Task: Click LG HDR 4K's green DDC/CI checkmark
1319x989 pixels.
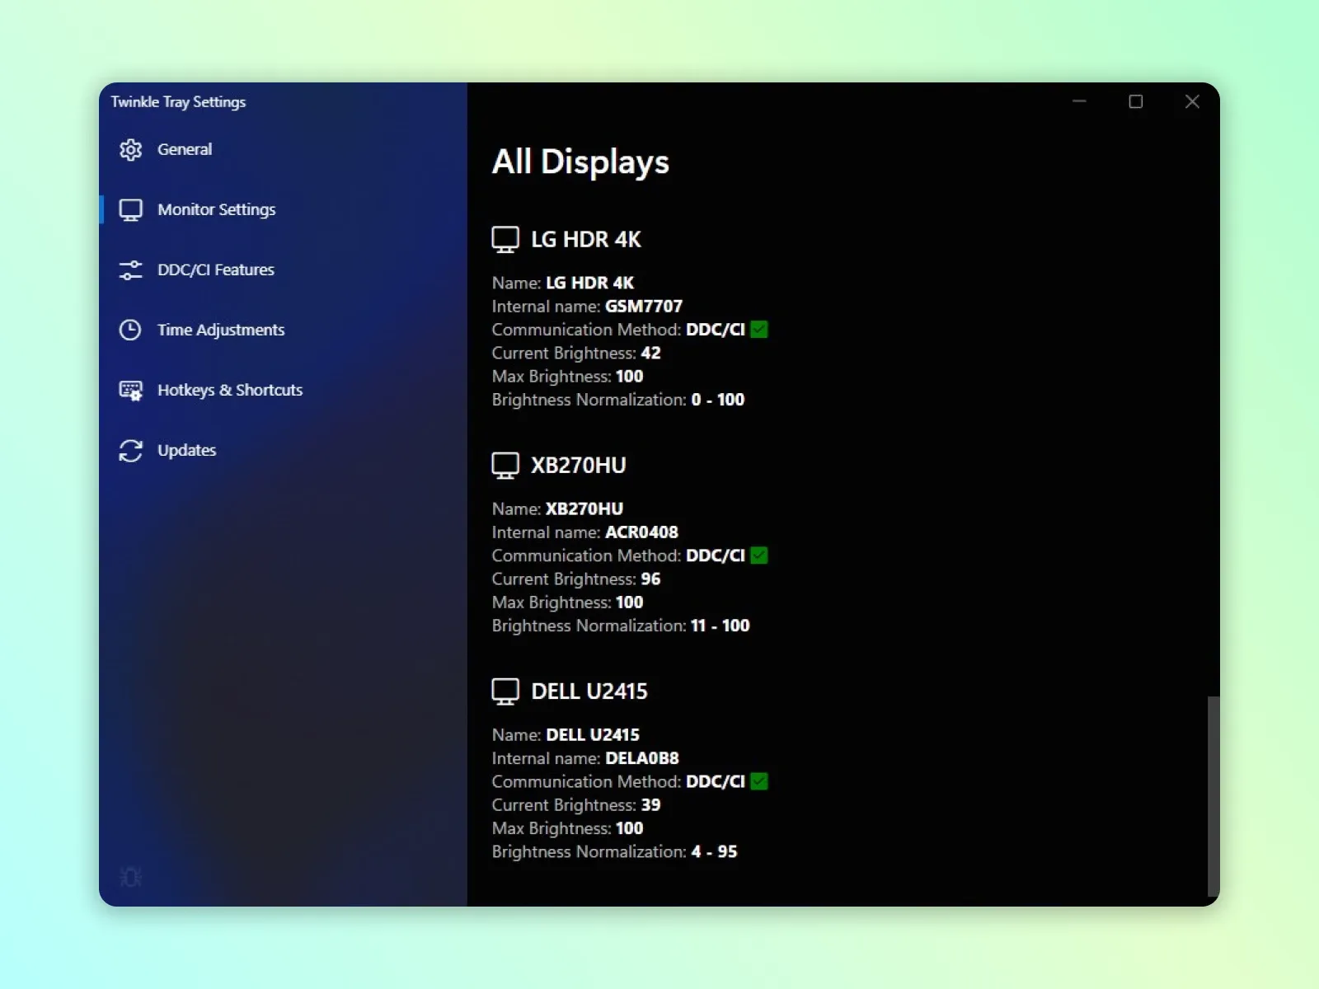Action: coord(759,330)
